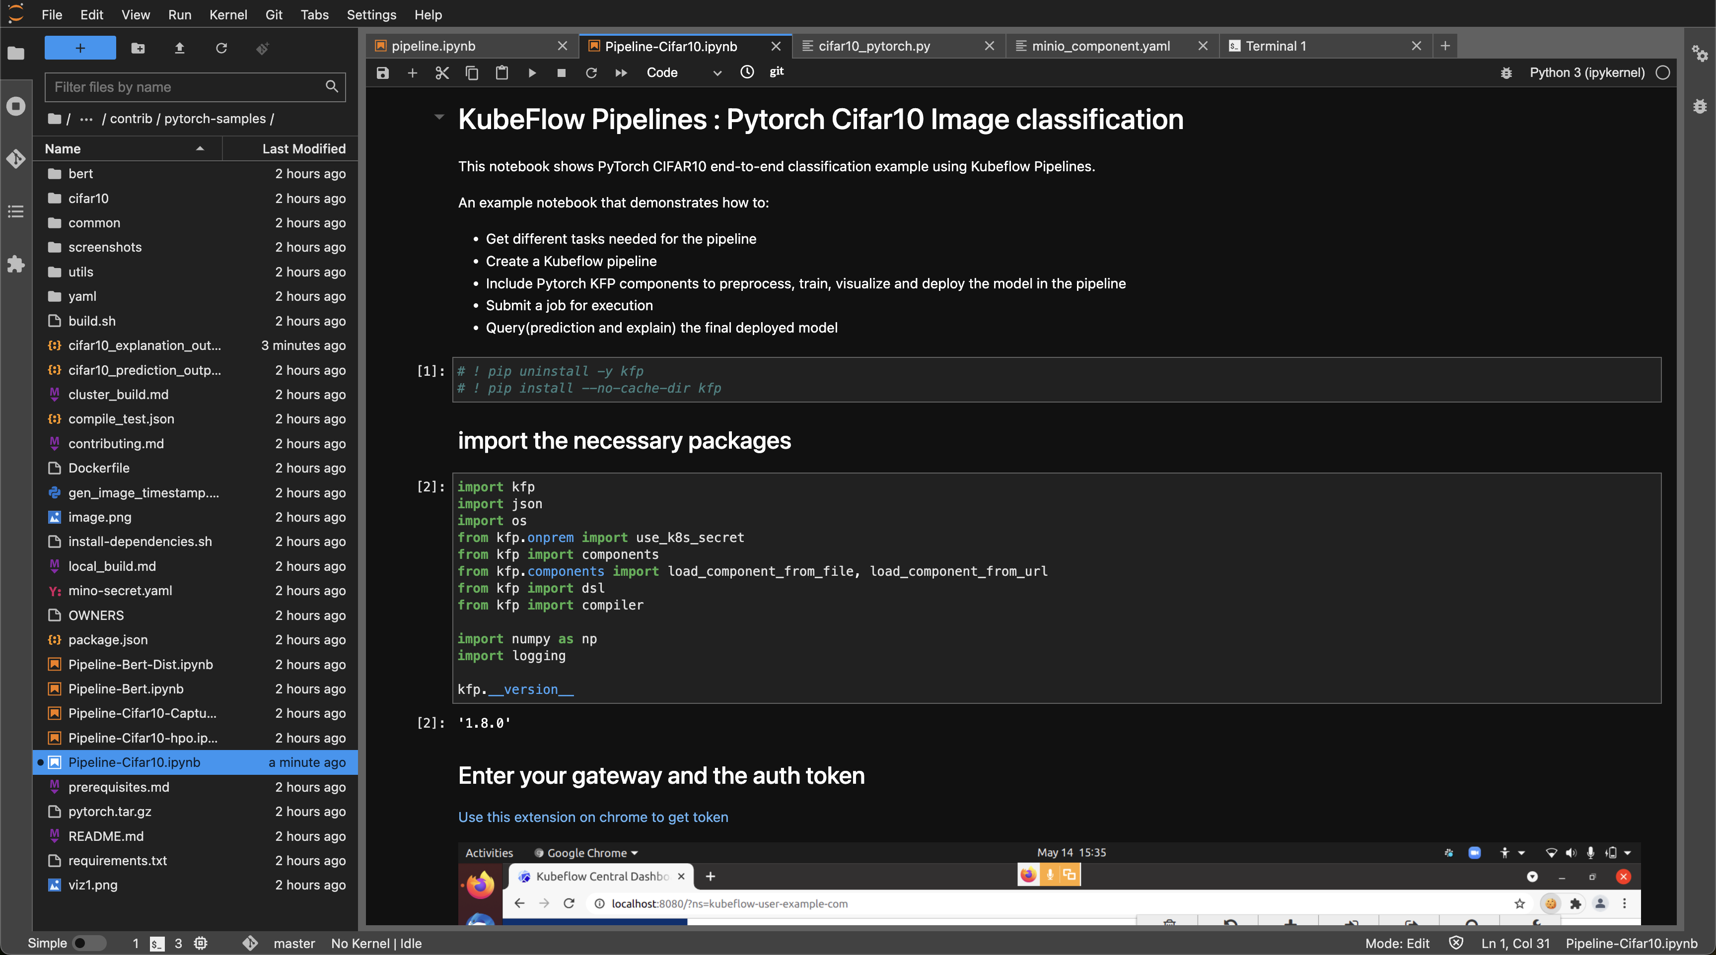Viewport: 1716px width, 955px height.
Task: Toggle Simple interface mode switch
Action: [x=88, y=943]
